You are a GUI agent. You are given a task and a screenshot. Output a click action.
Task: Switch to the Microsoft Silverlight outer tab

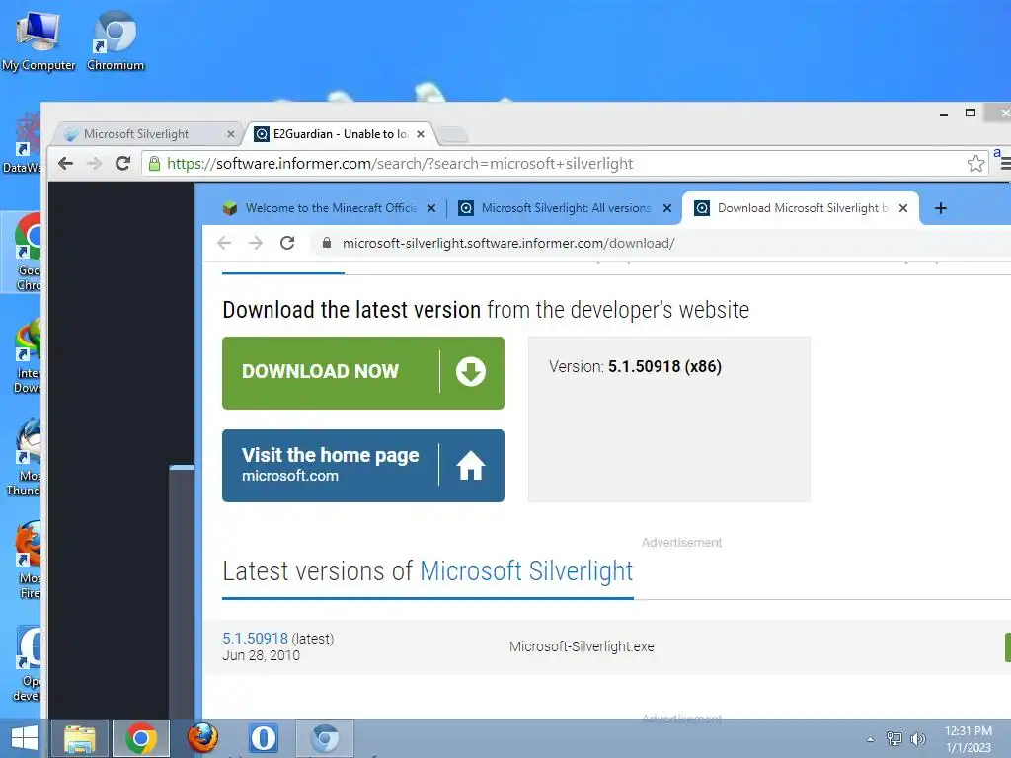[x=147, y=134]
